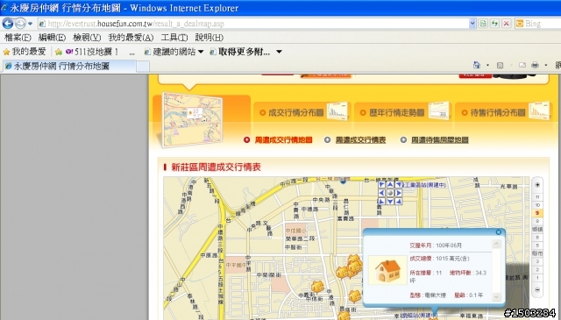The height and width of the screenshot is (320, 561).
Task: Open the 檢視(V) menu
Action: tap(87, 37)
